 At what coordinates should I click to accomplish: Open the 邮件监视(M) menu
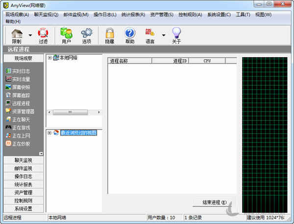(x=76, y=15)
